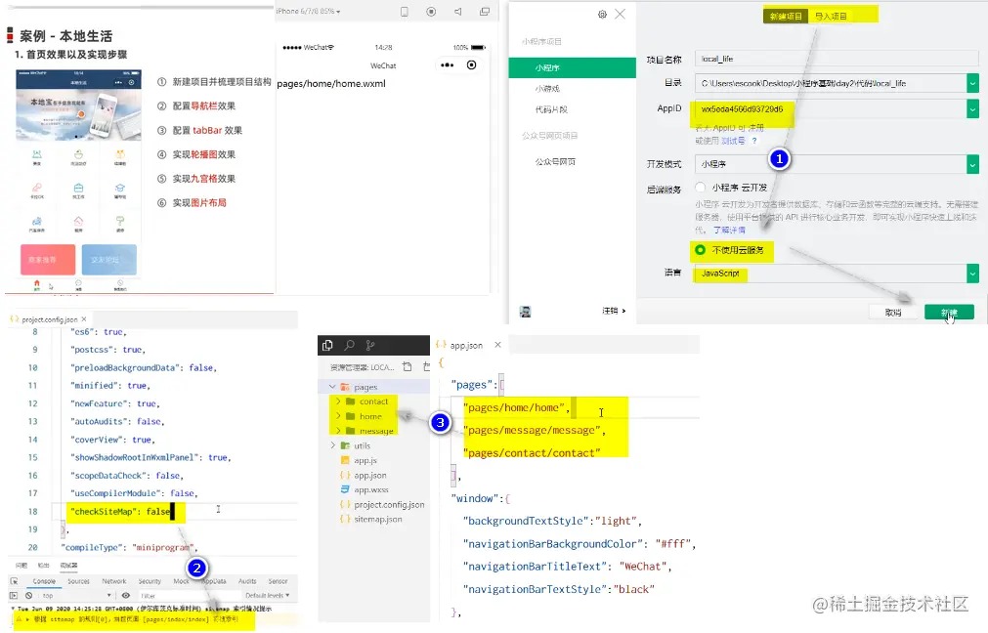Viewport: 988px width, 633px height.
Task: Switch to the Sensor devtools tab
Action: pos(278,581)
